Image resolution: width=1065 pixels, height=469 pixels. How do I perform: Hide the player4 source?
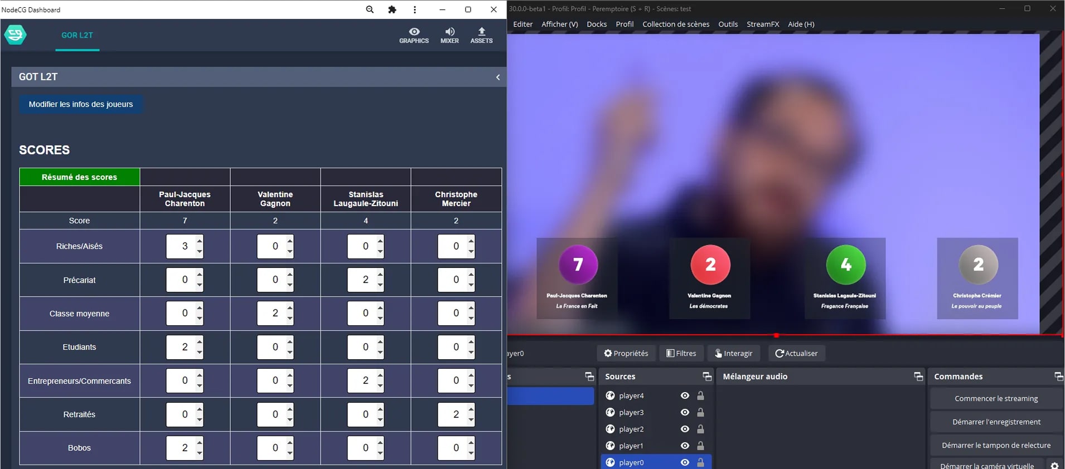685,395
